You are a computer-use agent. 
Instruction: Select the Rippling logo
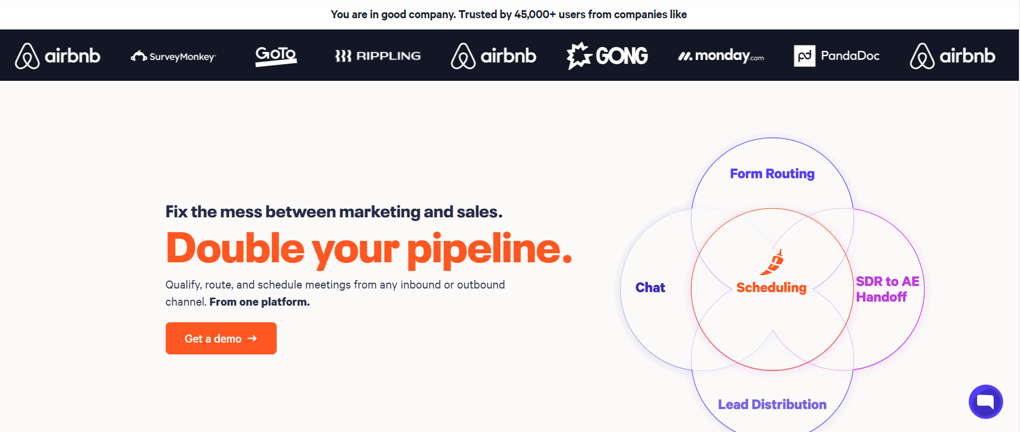pyautogui.click(x=378, y=56)
